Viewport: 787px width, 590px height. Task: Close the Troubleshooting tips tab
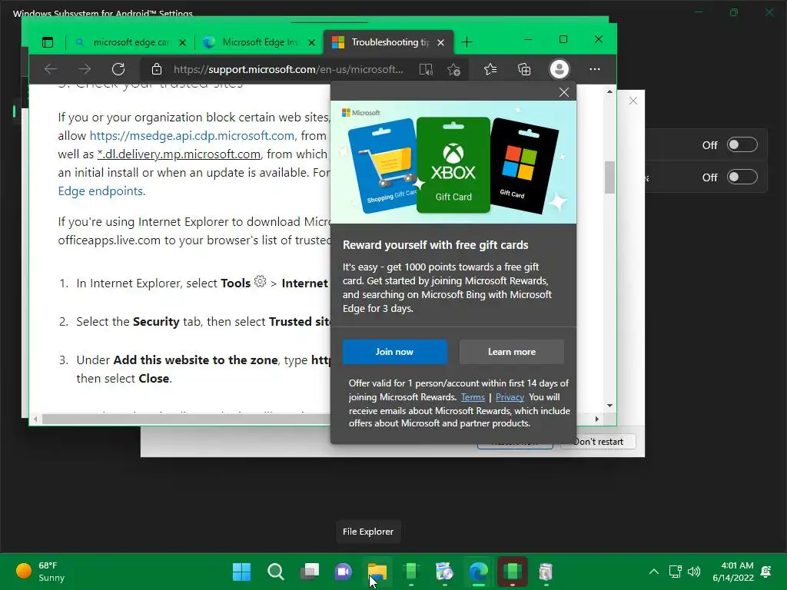(440, 43)
